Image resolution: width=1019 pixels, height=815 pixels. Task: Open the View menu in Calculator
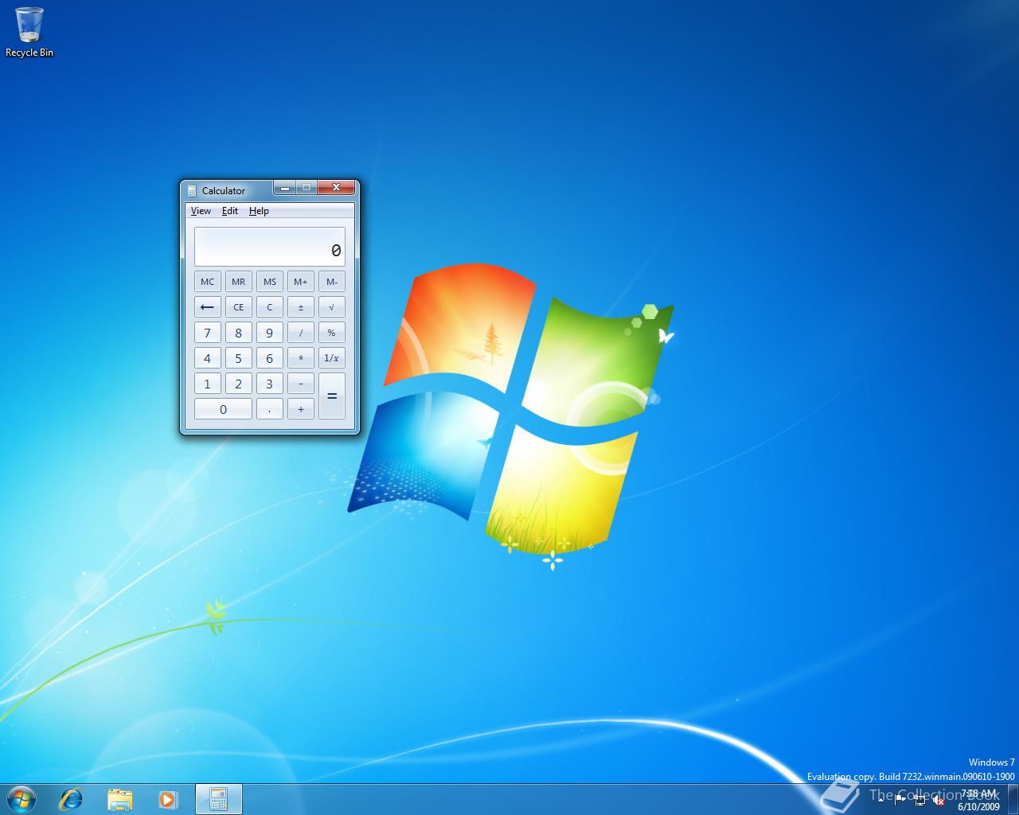coord(201,211)
